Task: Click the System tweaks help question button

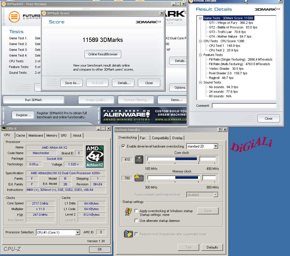Action: 220,130
